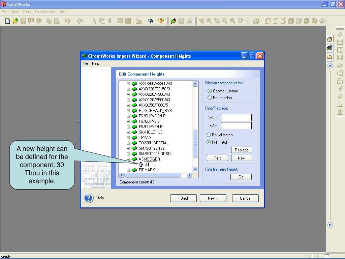Expand the AX/D300/P2350/43 tree node

[128, 84]
